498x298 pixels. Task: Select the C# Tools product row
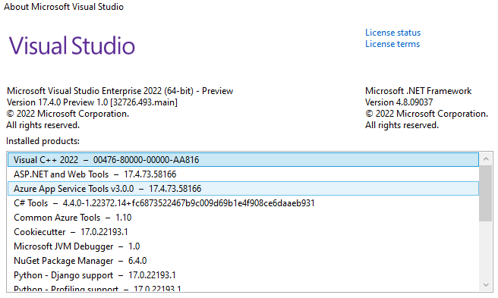coord(243,203)
